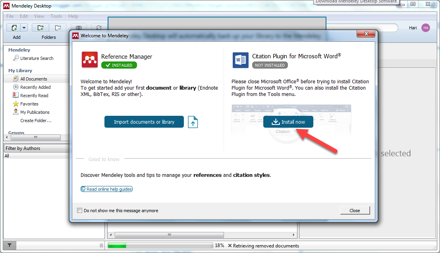Open the Add button dropdown arrow
440x253 pixels.
coord(24,28)
